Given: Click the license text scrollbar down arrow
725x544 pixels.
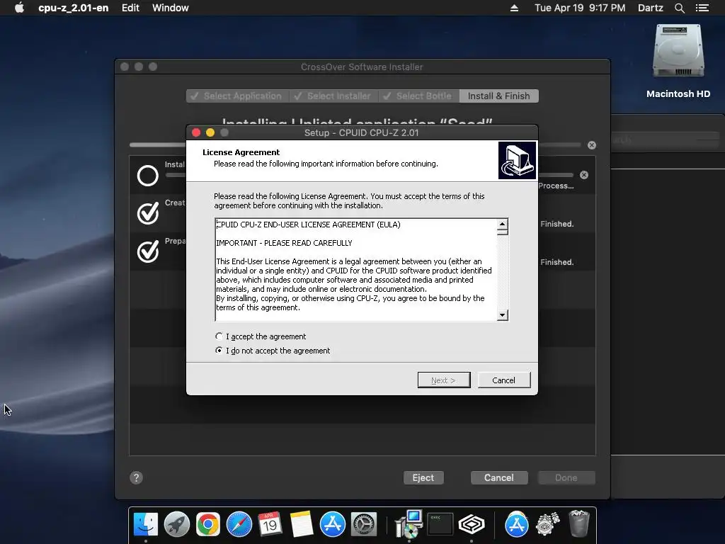Looking at the screenshot, I should (503, 315).
